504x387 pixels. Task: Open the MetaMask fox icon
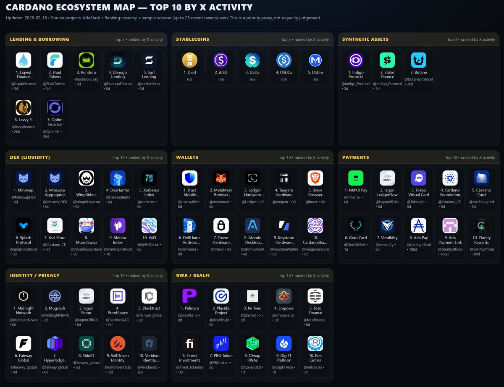pos(221,178)
